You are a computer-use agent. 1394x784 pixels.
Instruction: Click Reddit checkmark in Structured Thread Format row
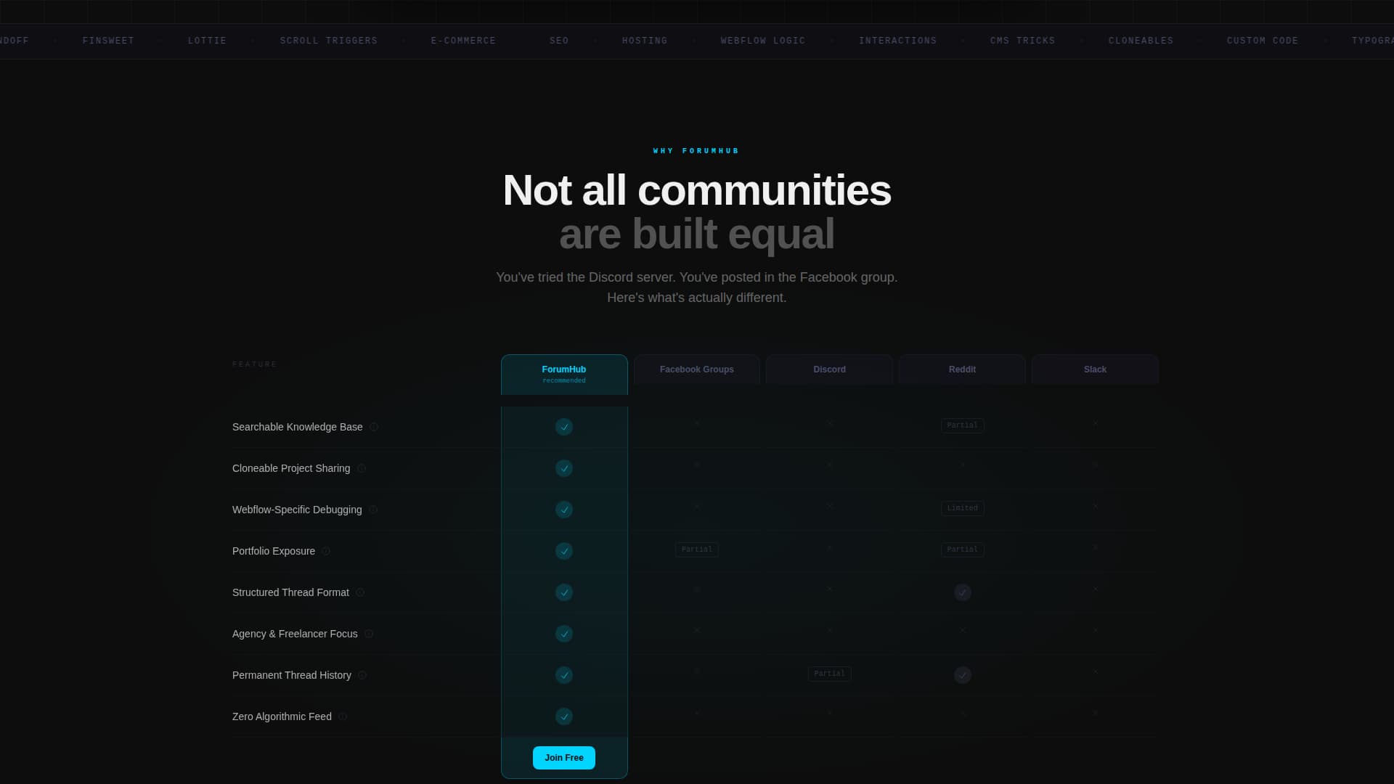click(963, 592)
